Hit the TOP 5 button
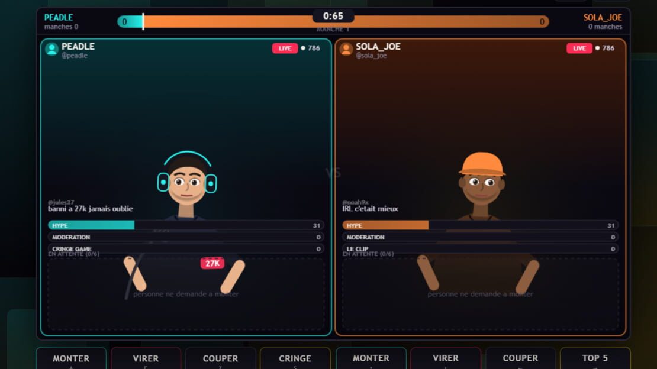The width and height of the screenshot is (657, 369). coord(595,358)
